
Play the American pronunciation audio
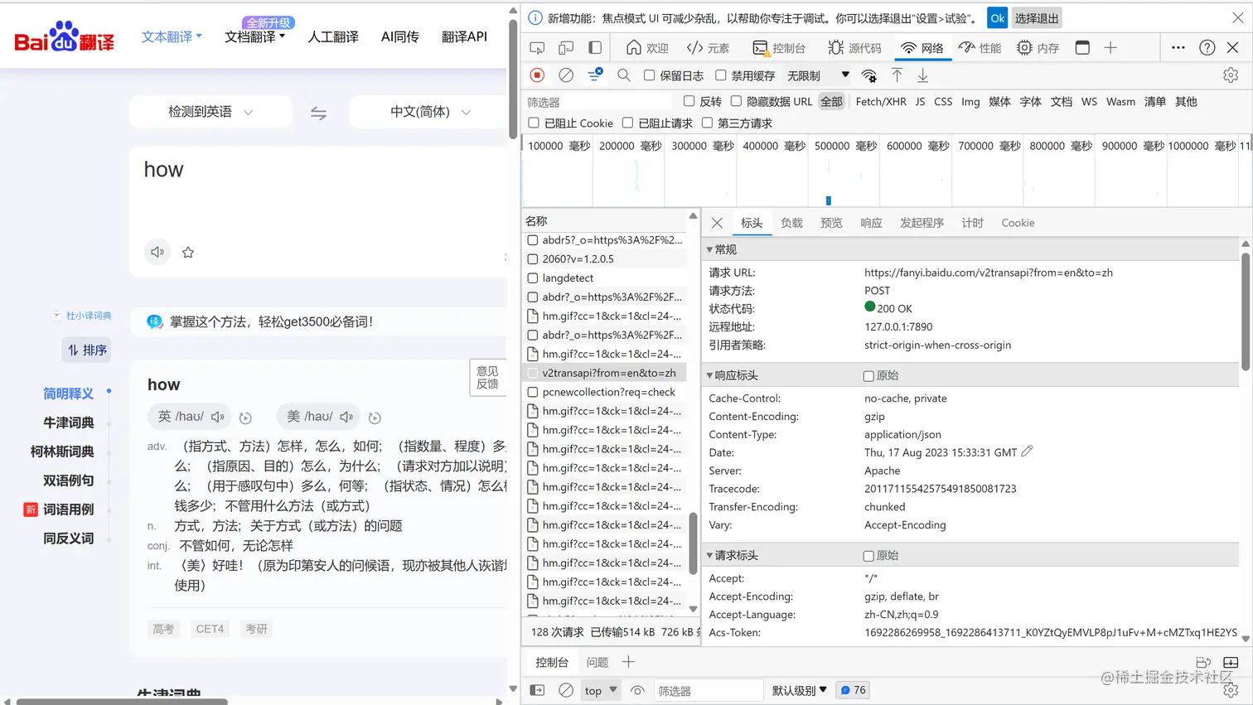coord(346,417)
